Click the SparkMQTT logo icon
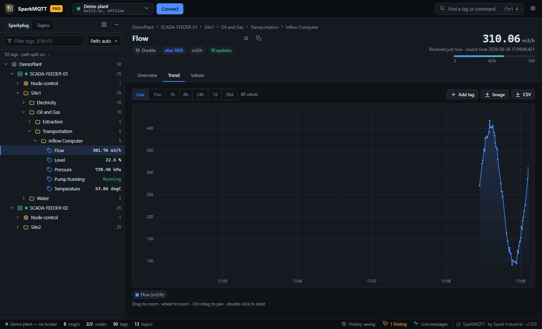Viewport: 542px width, 329px height. coord(10,8)
